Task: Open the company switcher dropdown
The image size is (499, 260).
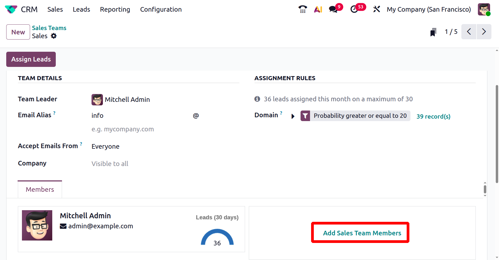Action: point(429,9)
